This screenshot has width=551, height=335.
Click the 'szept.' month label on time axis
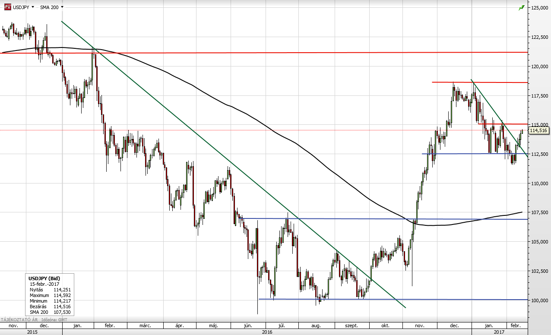point(352,325)
